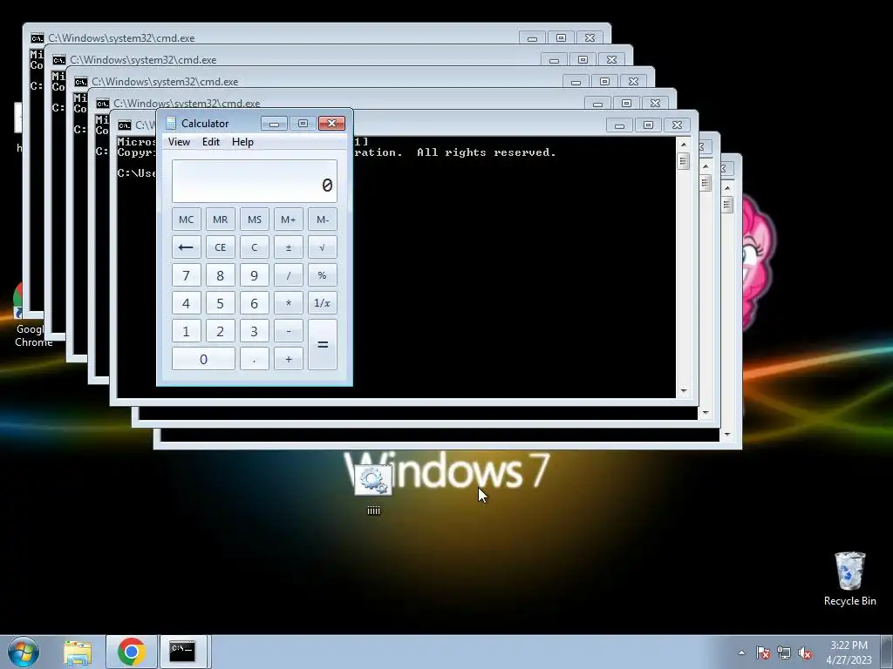Click the equals button
This screenshot has width=893, height=669.
click(323, 345)
